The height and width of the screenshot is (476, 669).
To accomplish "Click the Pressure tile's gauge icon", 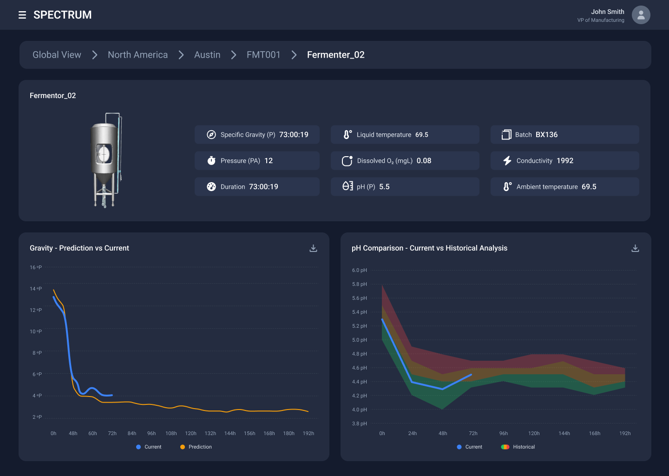I will (x=211, y=160).
